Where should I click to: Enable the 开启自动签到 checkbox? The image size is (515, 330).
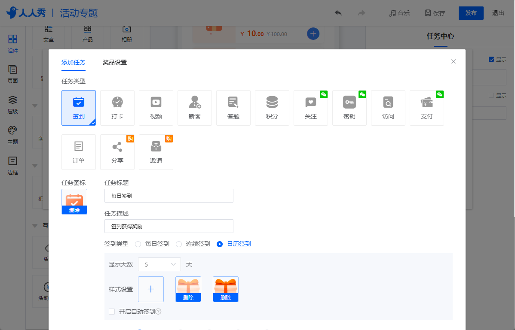112,311
